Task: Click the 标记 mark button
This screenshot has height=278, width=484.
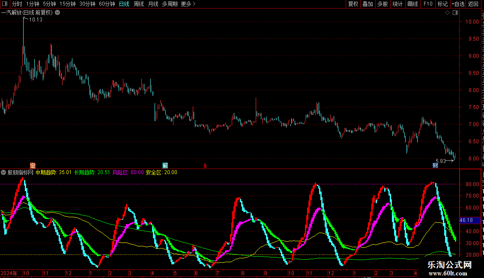Action: point(442,4)
